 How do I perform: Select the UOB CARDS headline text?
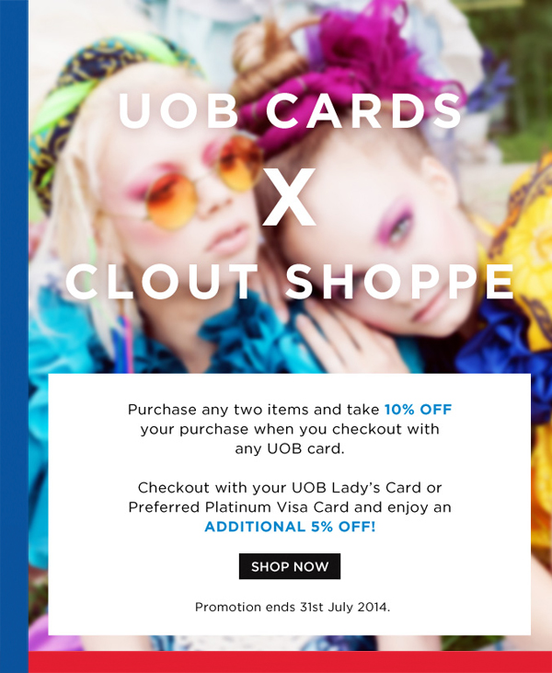[290, 110]
